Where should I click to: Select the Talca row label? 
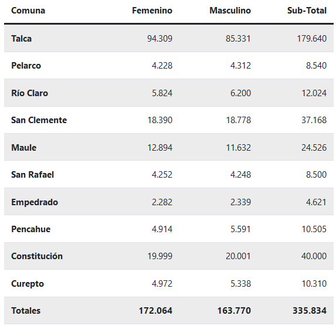click(x=22, y=39)
